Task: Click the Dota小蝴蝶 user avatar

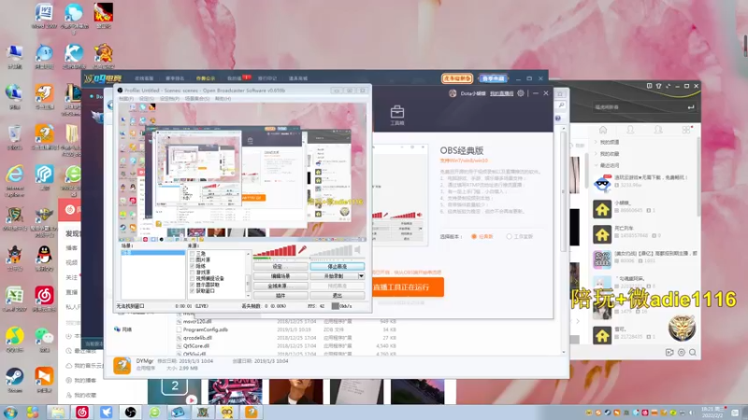Action: 453,93
